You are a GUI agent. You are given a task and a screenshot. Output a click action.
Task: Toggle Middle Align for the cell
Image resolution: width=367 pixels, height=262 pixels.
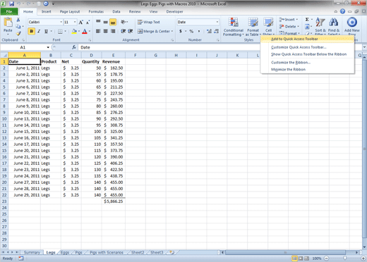point(106,22)
